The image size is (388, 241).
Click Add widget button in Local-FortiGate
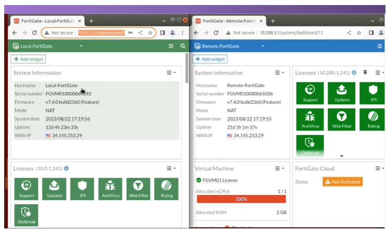(x=29, y=59)
